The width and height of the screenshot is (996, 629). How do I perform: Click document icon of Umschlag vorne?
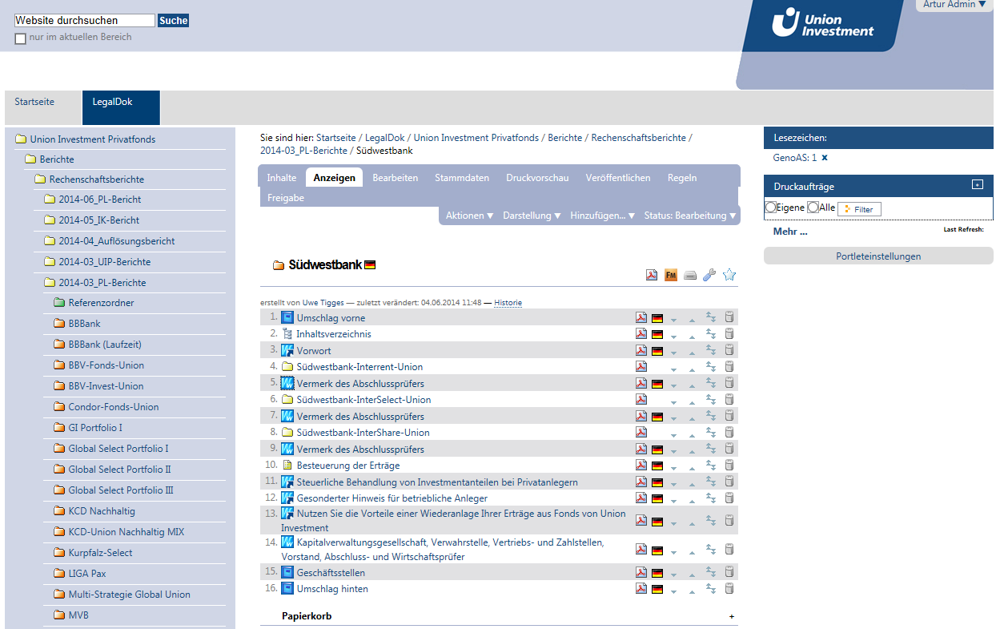(x=287, y=317)
